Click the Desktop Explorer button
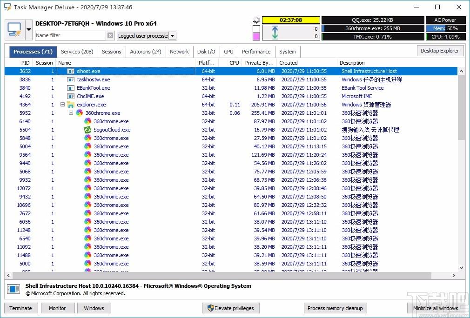The height and width of the screenshot is (318, 470). point(440,51)
